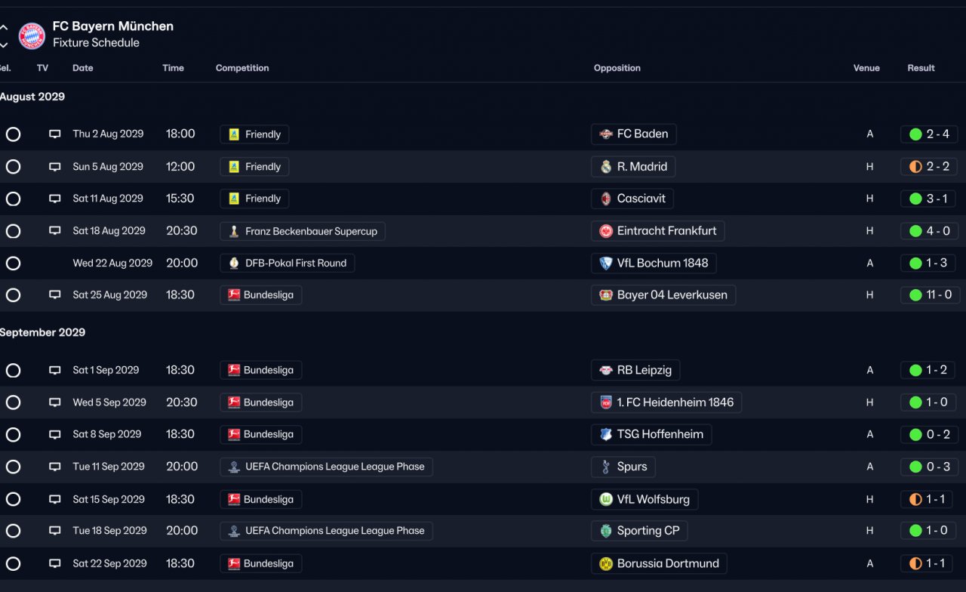The image size is (966, 592).
Task: Toggle selection circle on the Borussia Dortmund row
Action: tap(13, 563)
